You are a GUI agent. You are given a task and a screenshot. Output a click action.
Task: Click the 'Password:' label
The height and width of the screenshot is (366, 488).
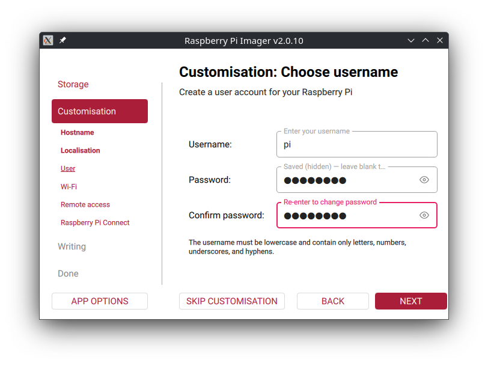coord(210,180)
